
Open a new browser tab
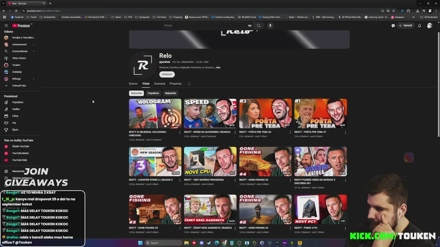tap(50, 3)
